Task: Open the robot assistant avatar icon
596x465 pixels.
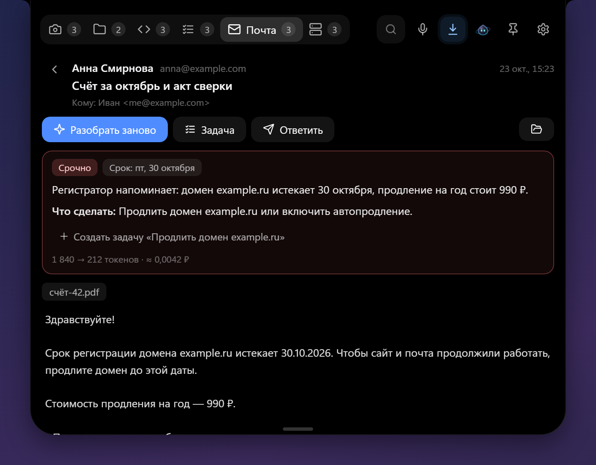Action: (483, 30)
